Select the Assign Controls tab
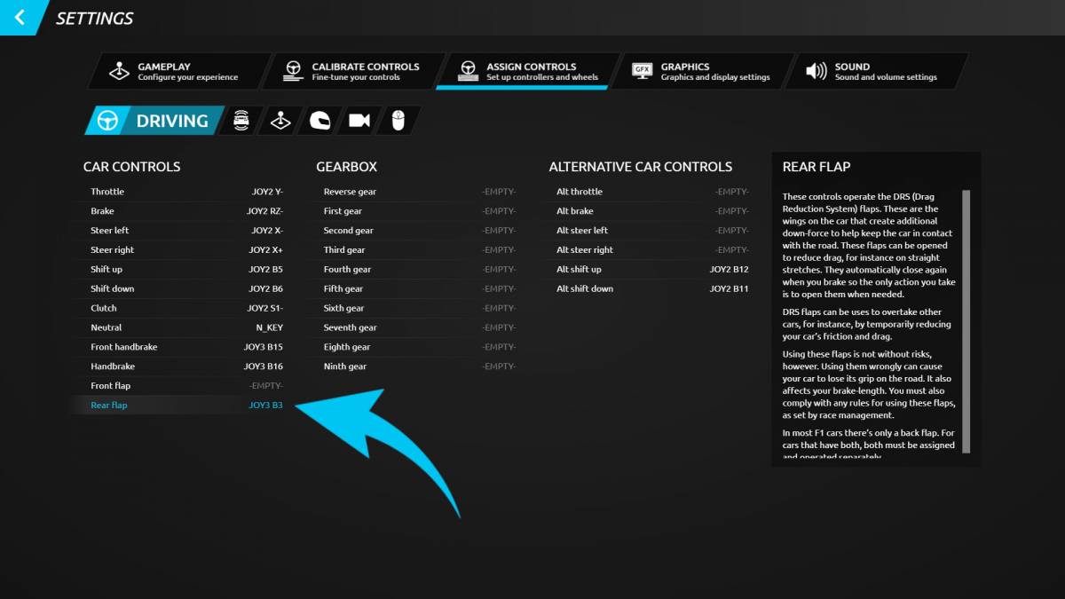This screenshot has height=599, width=1065. (x=525, y=71)
